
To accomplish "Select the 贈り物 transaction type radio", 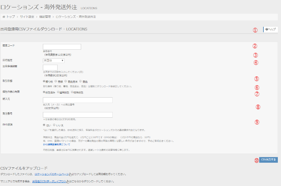I will tap(44, 81).
